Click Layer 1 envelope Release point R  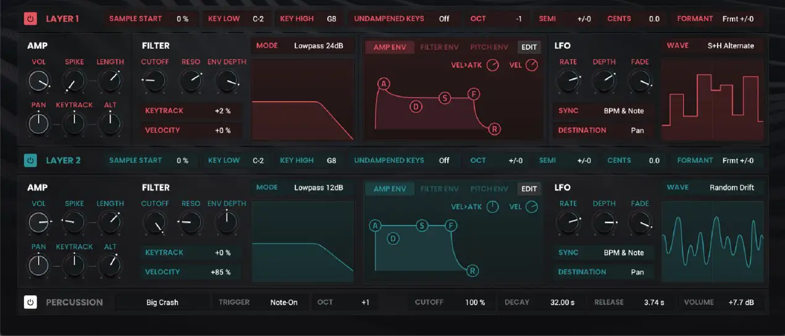pyautogui.click(x=494, y=129)
